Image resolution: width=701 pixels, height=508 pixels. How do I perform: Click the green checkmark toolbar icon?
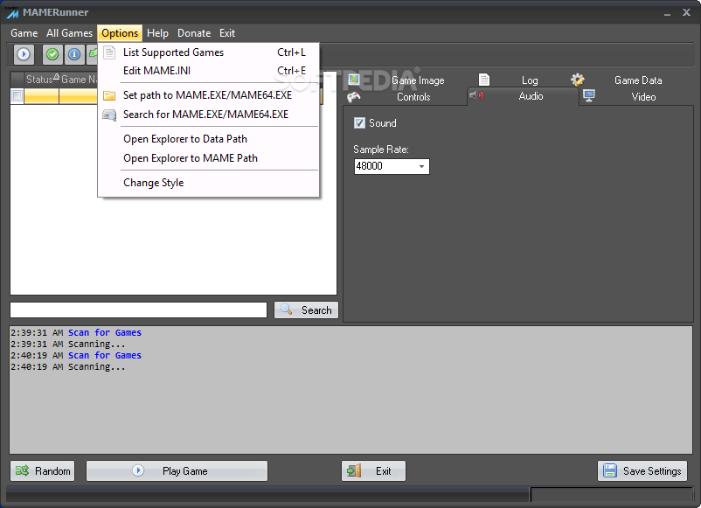pyautogui.click(x=52, y=54)
